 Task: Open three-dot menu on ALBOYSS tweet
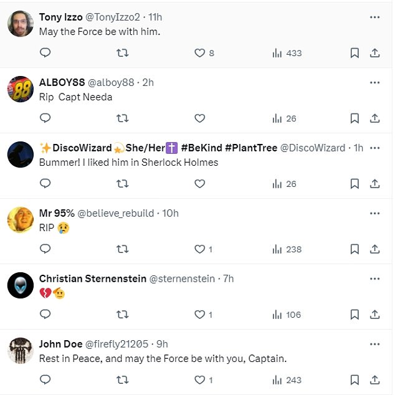point(375,83)
